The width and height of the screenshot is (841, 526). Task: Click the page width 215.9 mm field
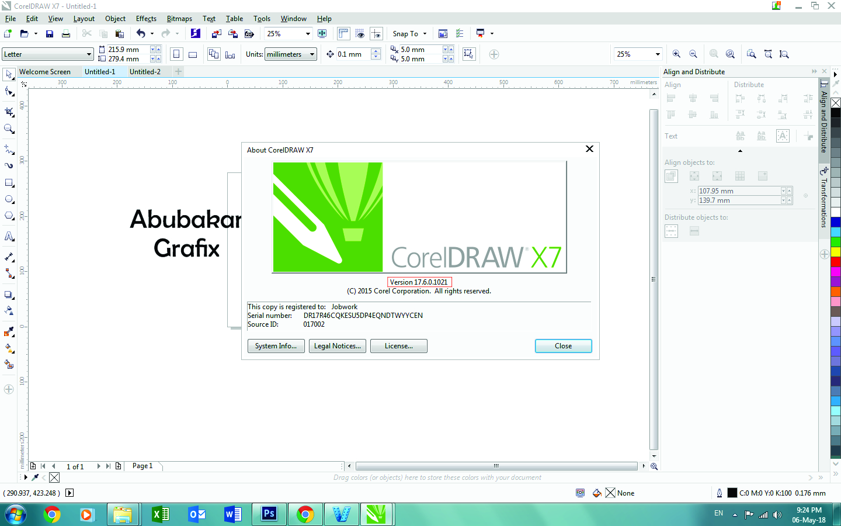tap(128, 50)
